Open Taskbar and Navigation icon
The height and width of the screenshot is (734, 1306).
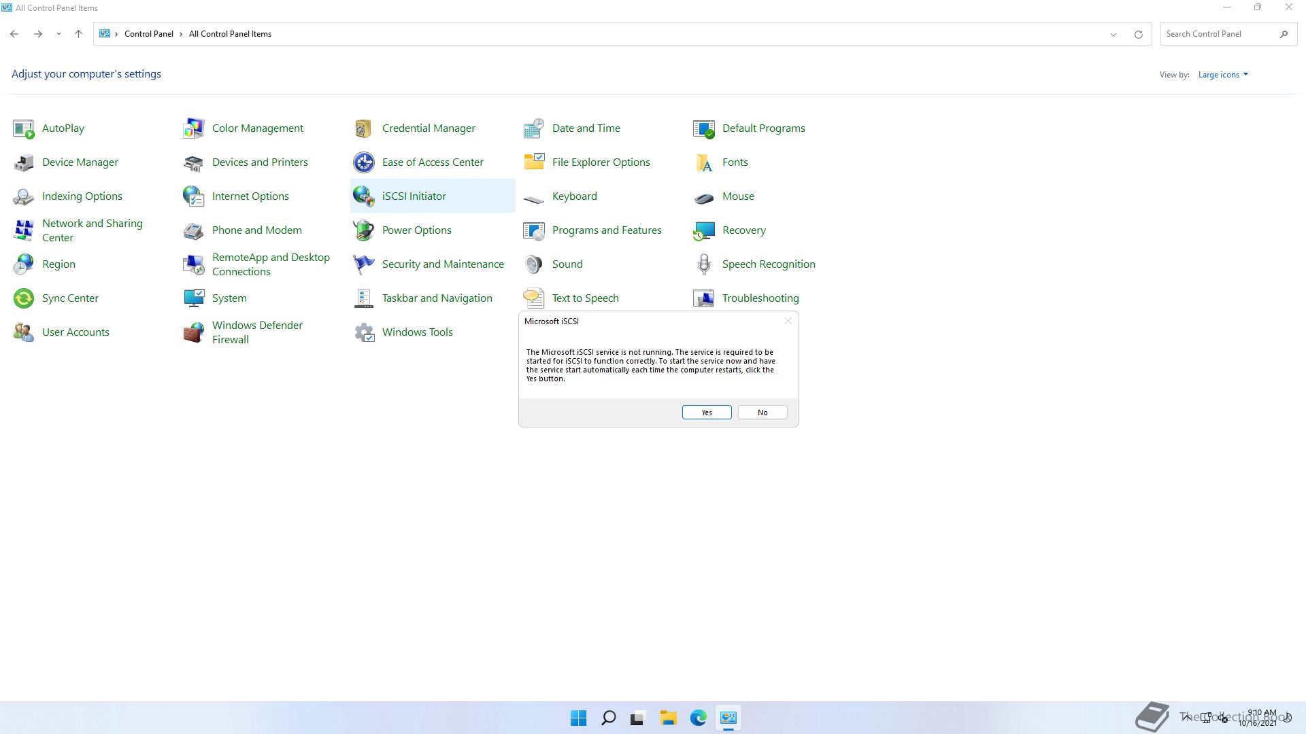(363, 298)
